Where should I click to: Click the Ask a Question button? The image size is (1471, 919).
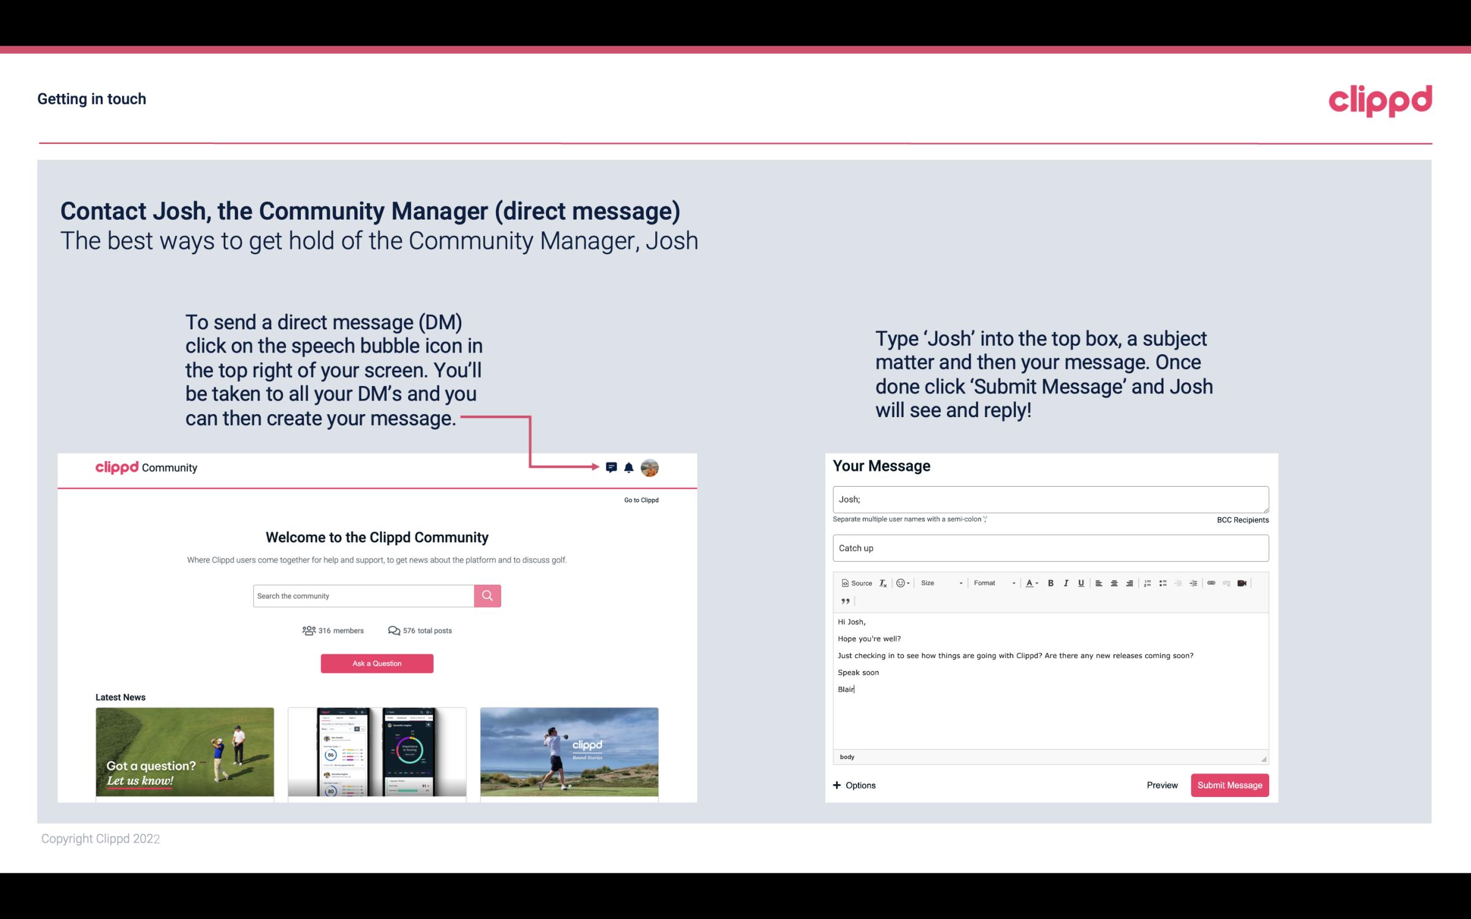pos(376,662)
